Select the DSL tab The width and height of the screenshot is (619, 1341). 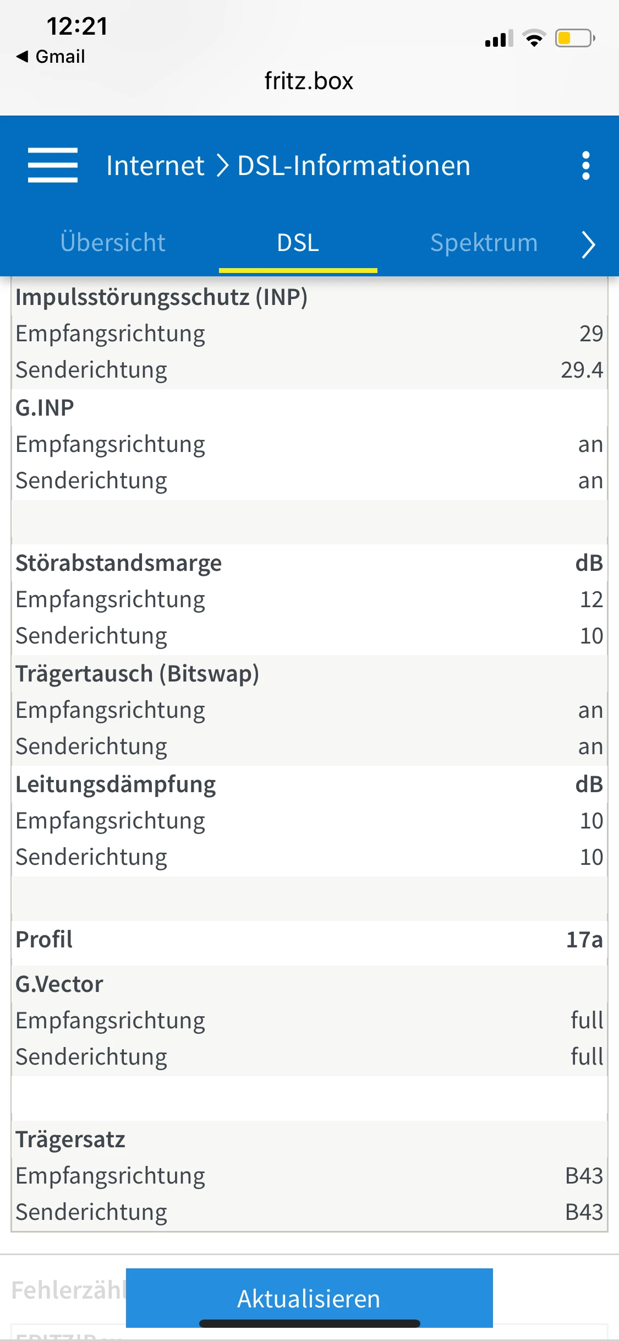[x=298, y=243]
